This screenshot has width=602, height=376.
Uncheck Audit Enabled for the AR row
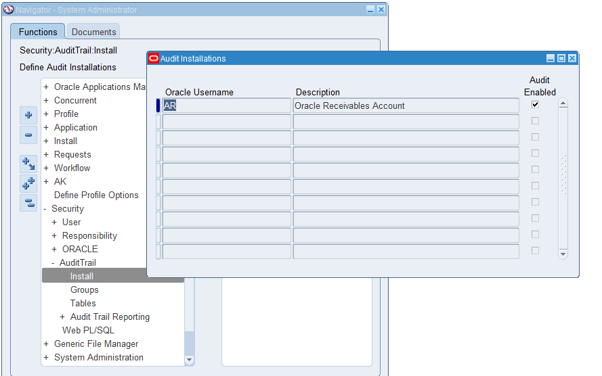pos(535,104)
